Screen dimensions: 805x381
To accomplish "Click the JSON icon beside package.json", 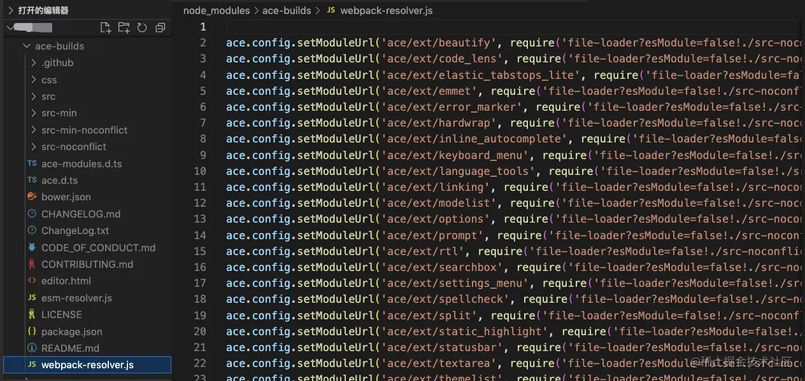I will pyautogui.click(x=32, y=331).
